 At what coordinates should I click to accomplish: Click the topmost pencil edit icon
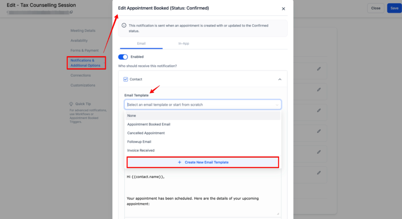tap(319, 69)
